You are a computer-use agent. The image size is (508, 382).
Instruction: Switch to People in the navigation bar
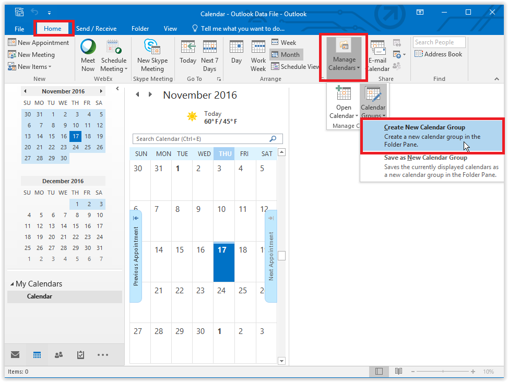click(58, 355)
